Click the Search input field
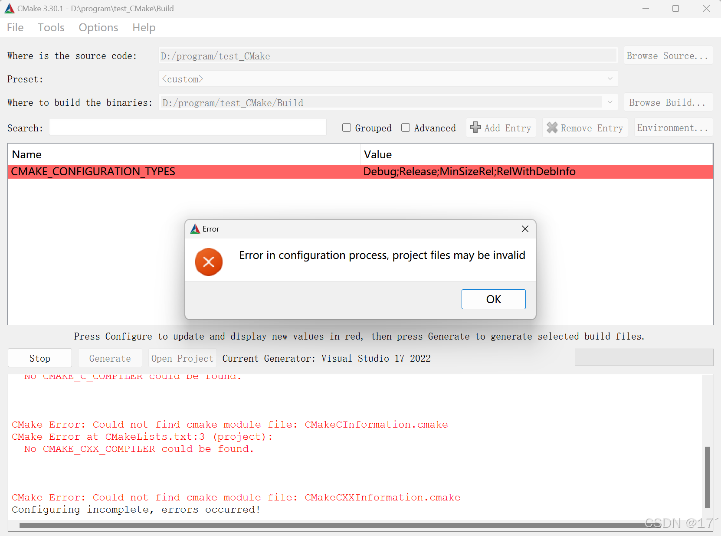The image size is (721, 536). [188, 127]
